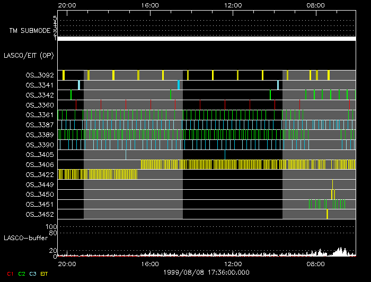Click the 12:00 label on top axis
The height and width of the screenshot is (282, 371).
click(x=233, y=5)
